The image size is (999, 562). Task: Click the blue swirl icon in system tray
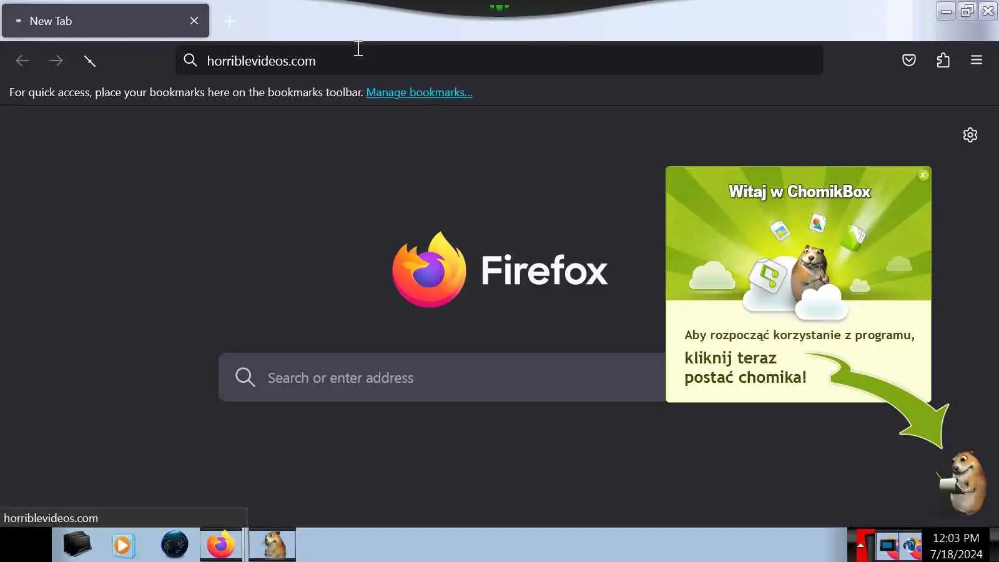click(x=912, y=546)
